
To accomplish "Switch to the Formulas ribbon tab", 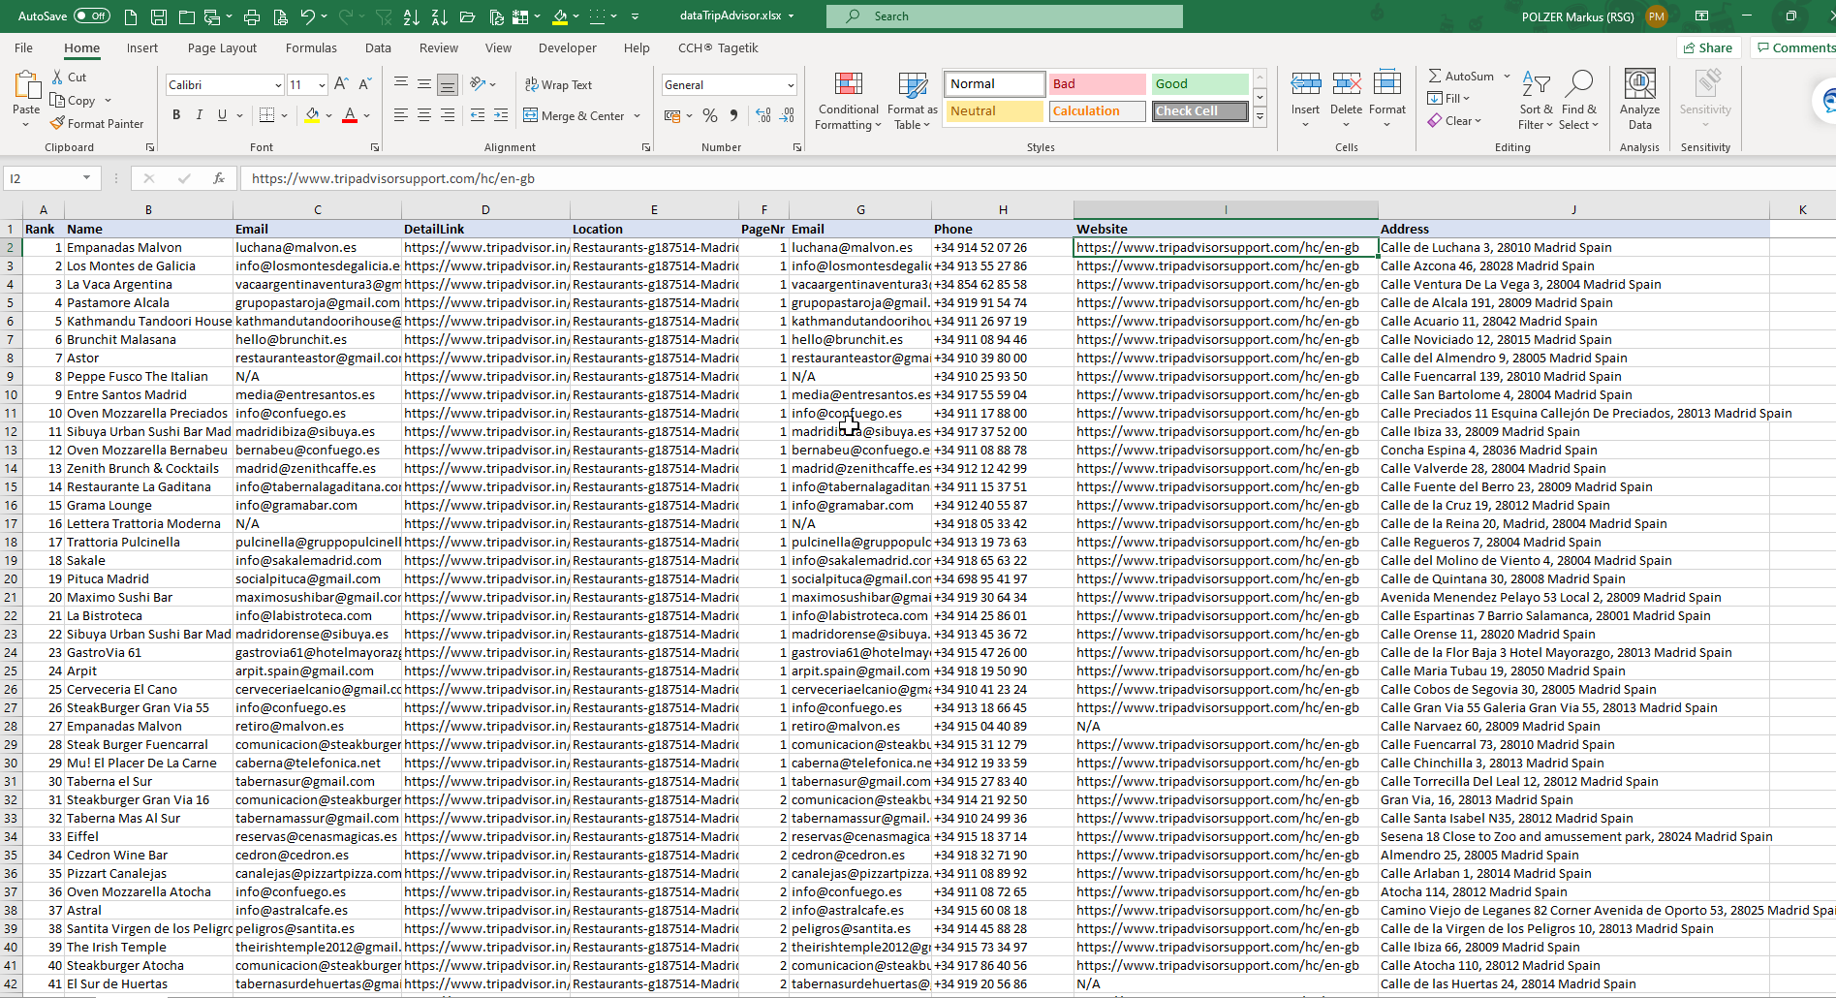I will (x=311, y=47).
